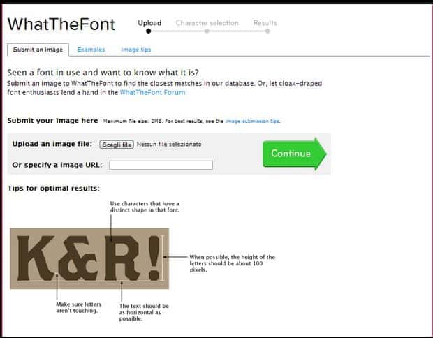Click the Results step dot
This screenshot has width=433, height=338.
click(267, 31)
